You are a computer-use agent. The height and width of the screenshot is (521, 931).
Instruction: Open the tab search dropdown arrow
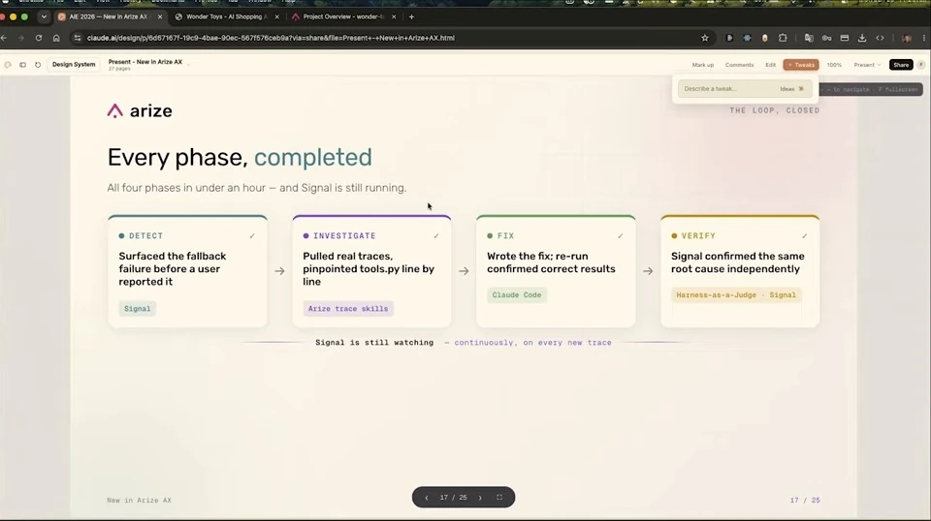pos(44,16)
